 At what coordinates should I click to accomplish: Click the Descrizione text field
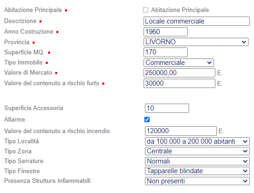click(196, 21)
